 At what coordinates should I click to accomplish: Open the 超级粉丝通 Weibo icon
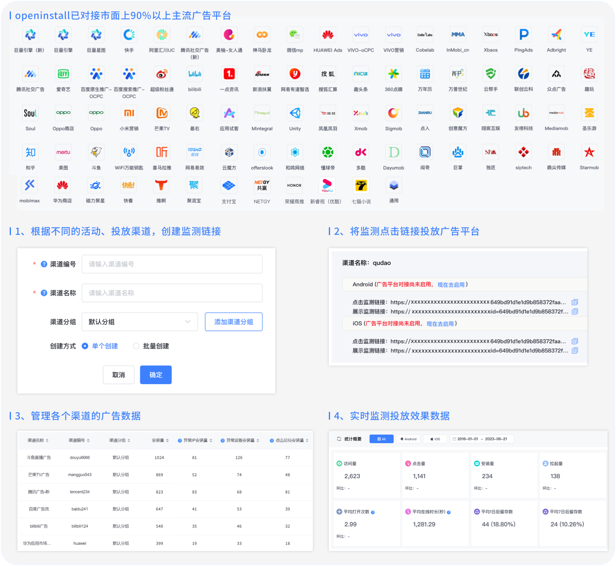[x=162, y=74]
